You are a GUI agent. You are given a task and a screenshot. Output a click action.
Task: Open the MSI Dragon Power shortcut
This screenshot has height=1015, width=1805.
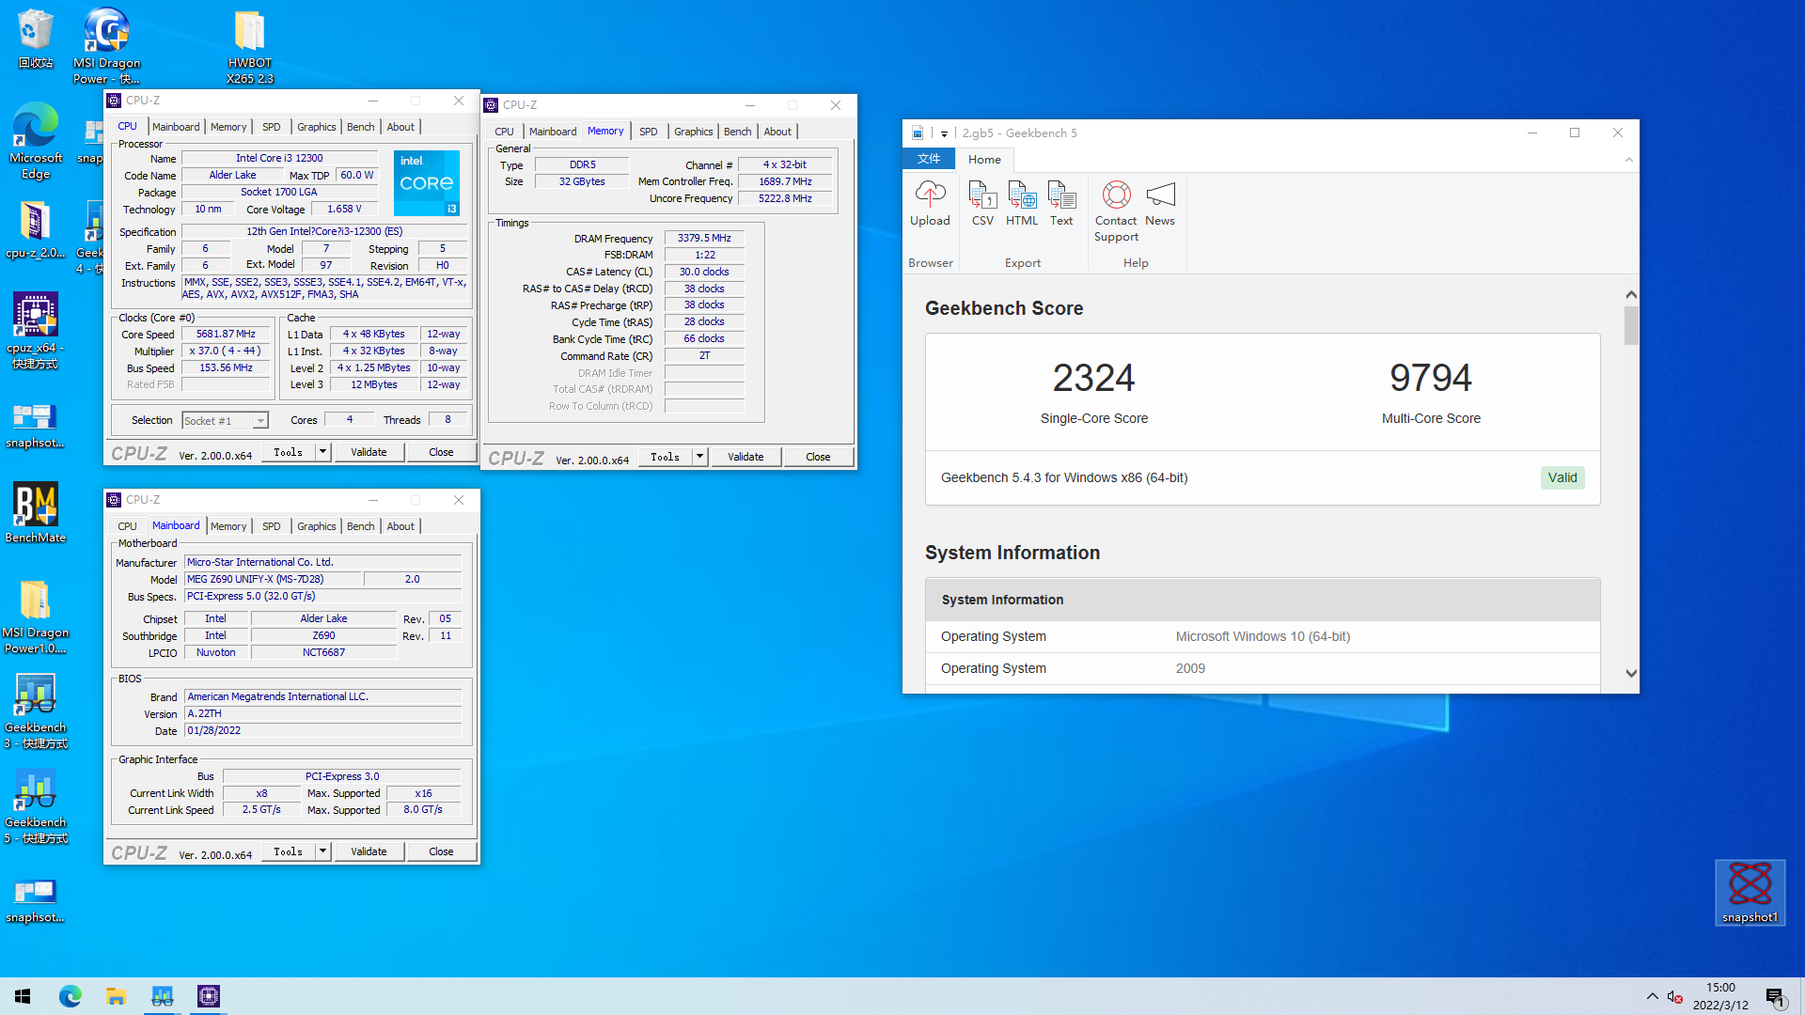106,45
